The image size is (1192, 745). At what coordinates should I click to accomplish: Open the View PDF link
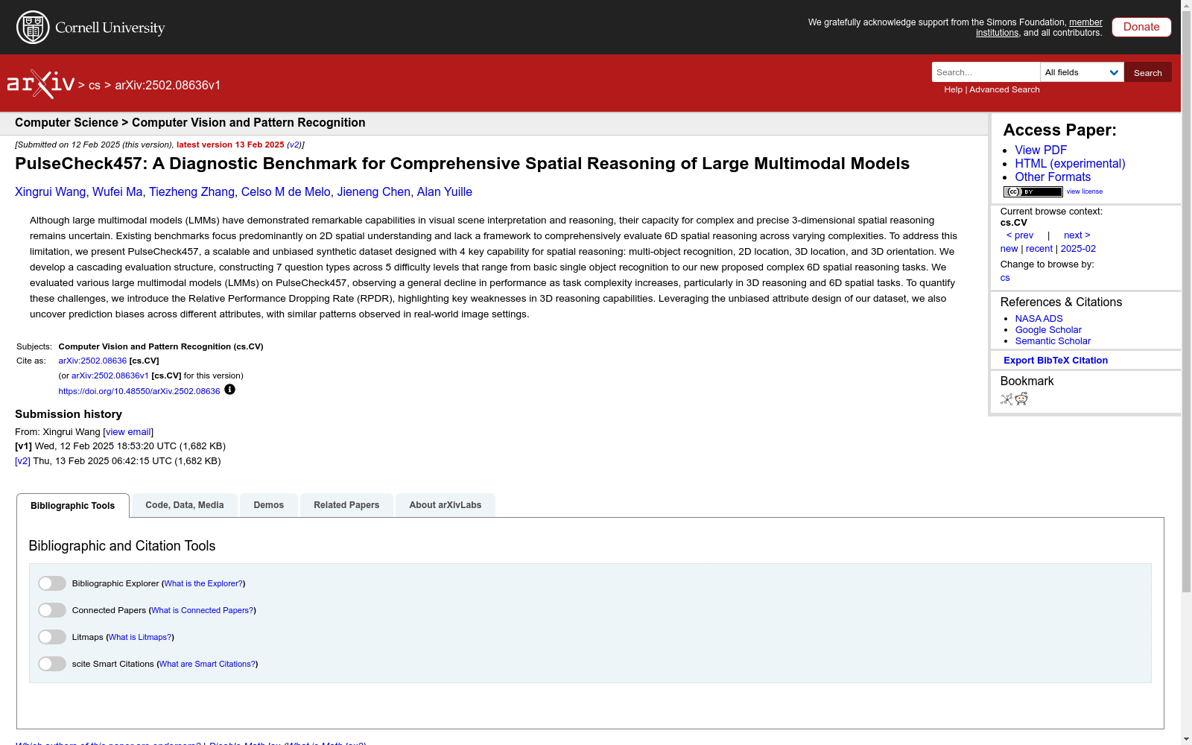(x=1041, y=150)
